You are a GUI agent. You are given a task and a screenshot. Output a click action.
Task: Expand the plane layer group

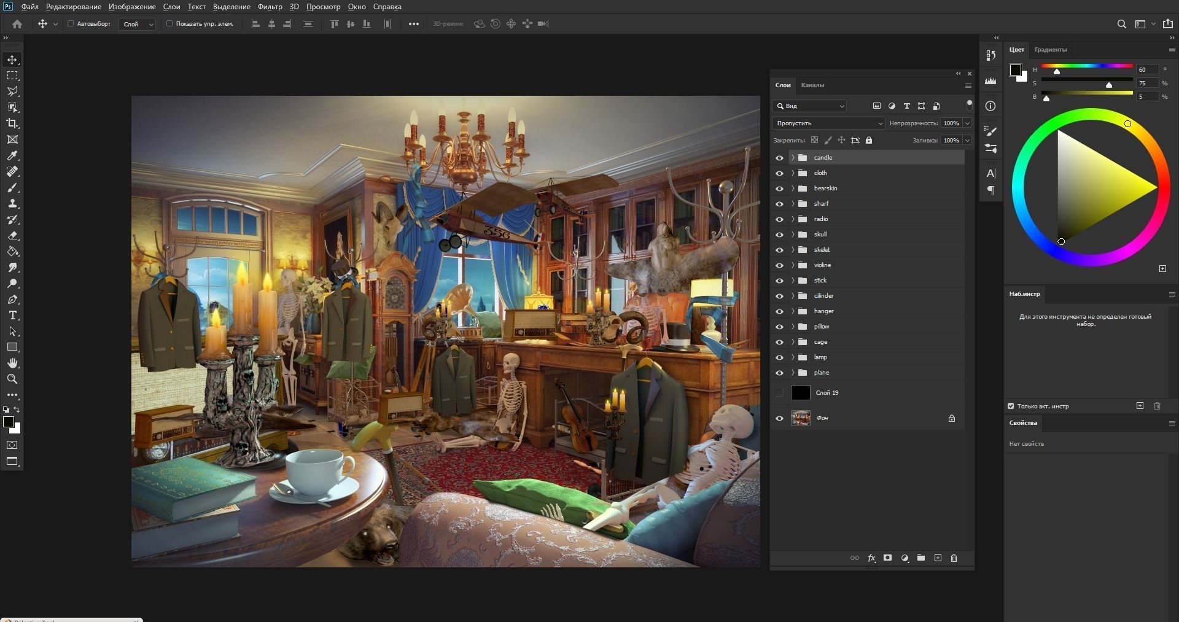[793, 373]
